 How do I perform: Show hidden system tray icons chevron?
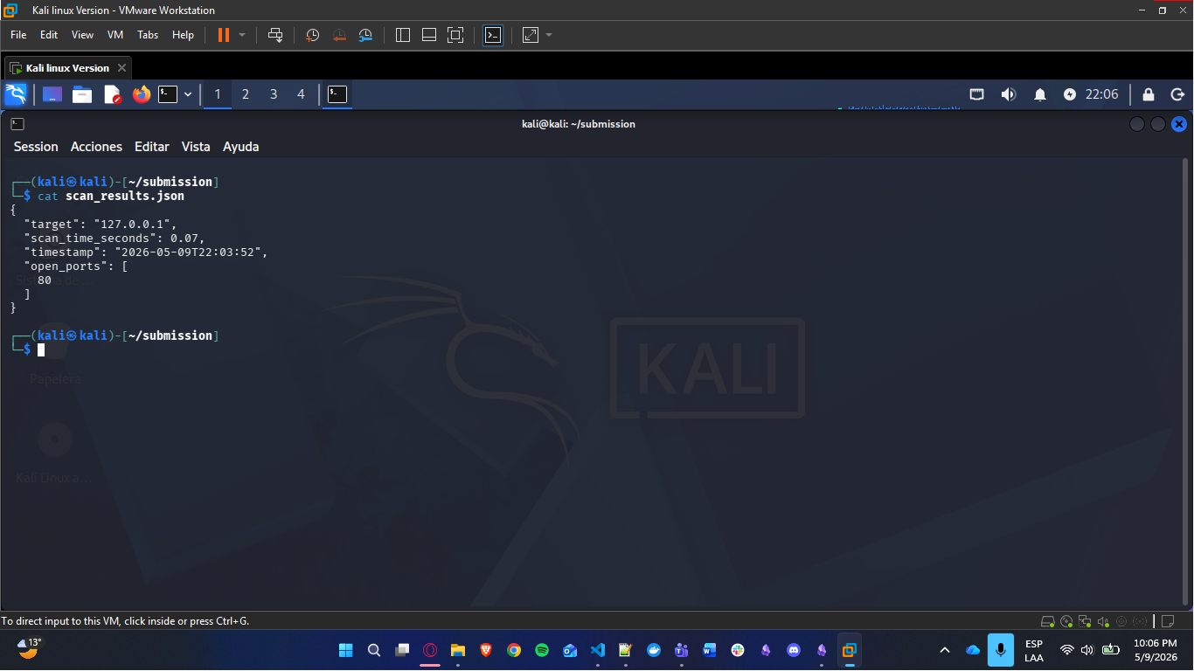point(945,650)
